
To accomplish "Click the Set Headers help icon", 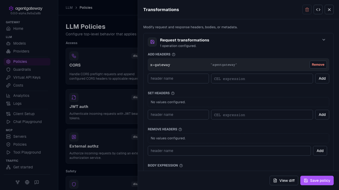I will [173, 93].
